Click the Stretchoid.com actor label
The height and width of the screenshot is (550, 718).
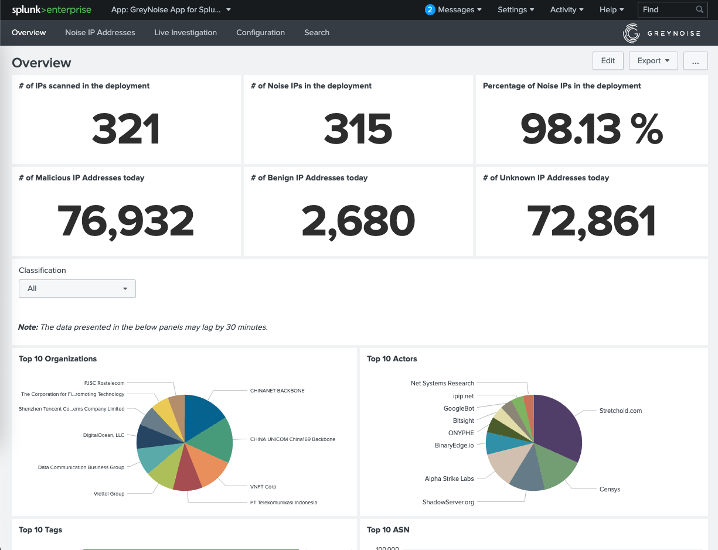point(621,411)
